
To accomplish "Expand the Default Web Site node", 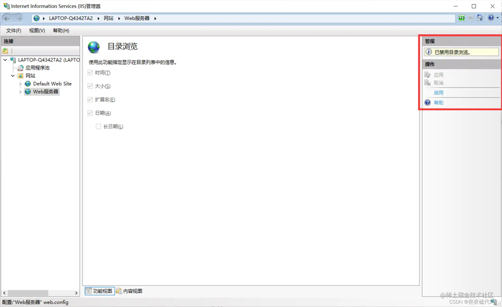I will 20,84.
